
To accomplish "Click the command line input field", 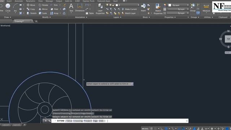I will point(119,121).
